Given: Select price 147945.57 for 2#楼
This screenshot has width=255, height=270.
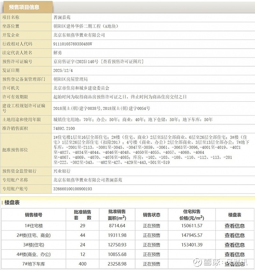Looking at the screenshot, I should (192, 235).
